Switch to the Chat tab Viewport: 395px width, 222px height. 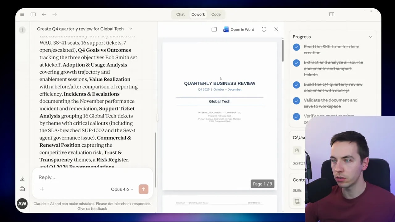click(180, 14)
